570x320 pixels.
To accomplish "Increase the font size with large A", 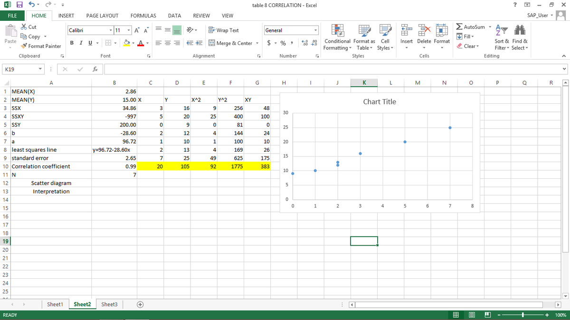I will (x=137, y=30).
